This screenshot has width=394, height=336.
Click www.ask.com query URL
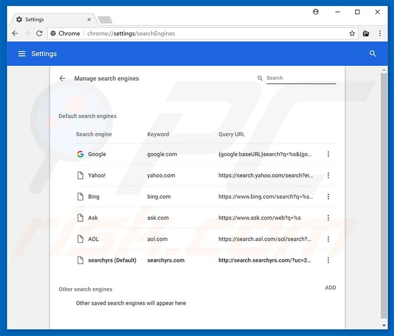(259, 218)
